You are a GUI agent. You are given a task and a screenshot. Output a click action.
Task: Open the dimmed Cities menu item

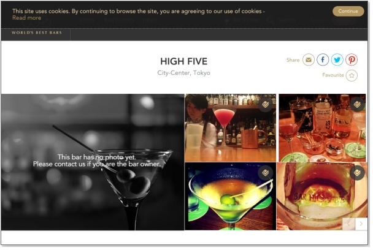click(87, 20)
